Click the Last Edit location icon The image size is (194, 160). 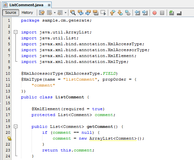click(x=42, y=12)
